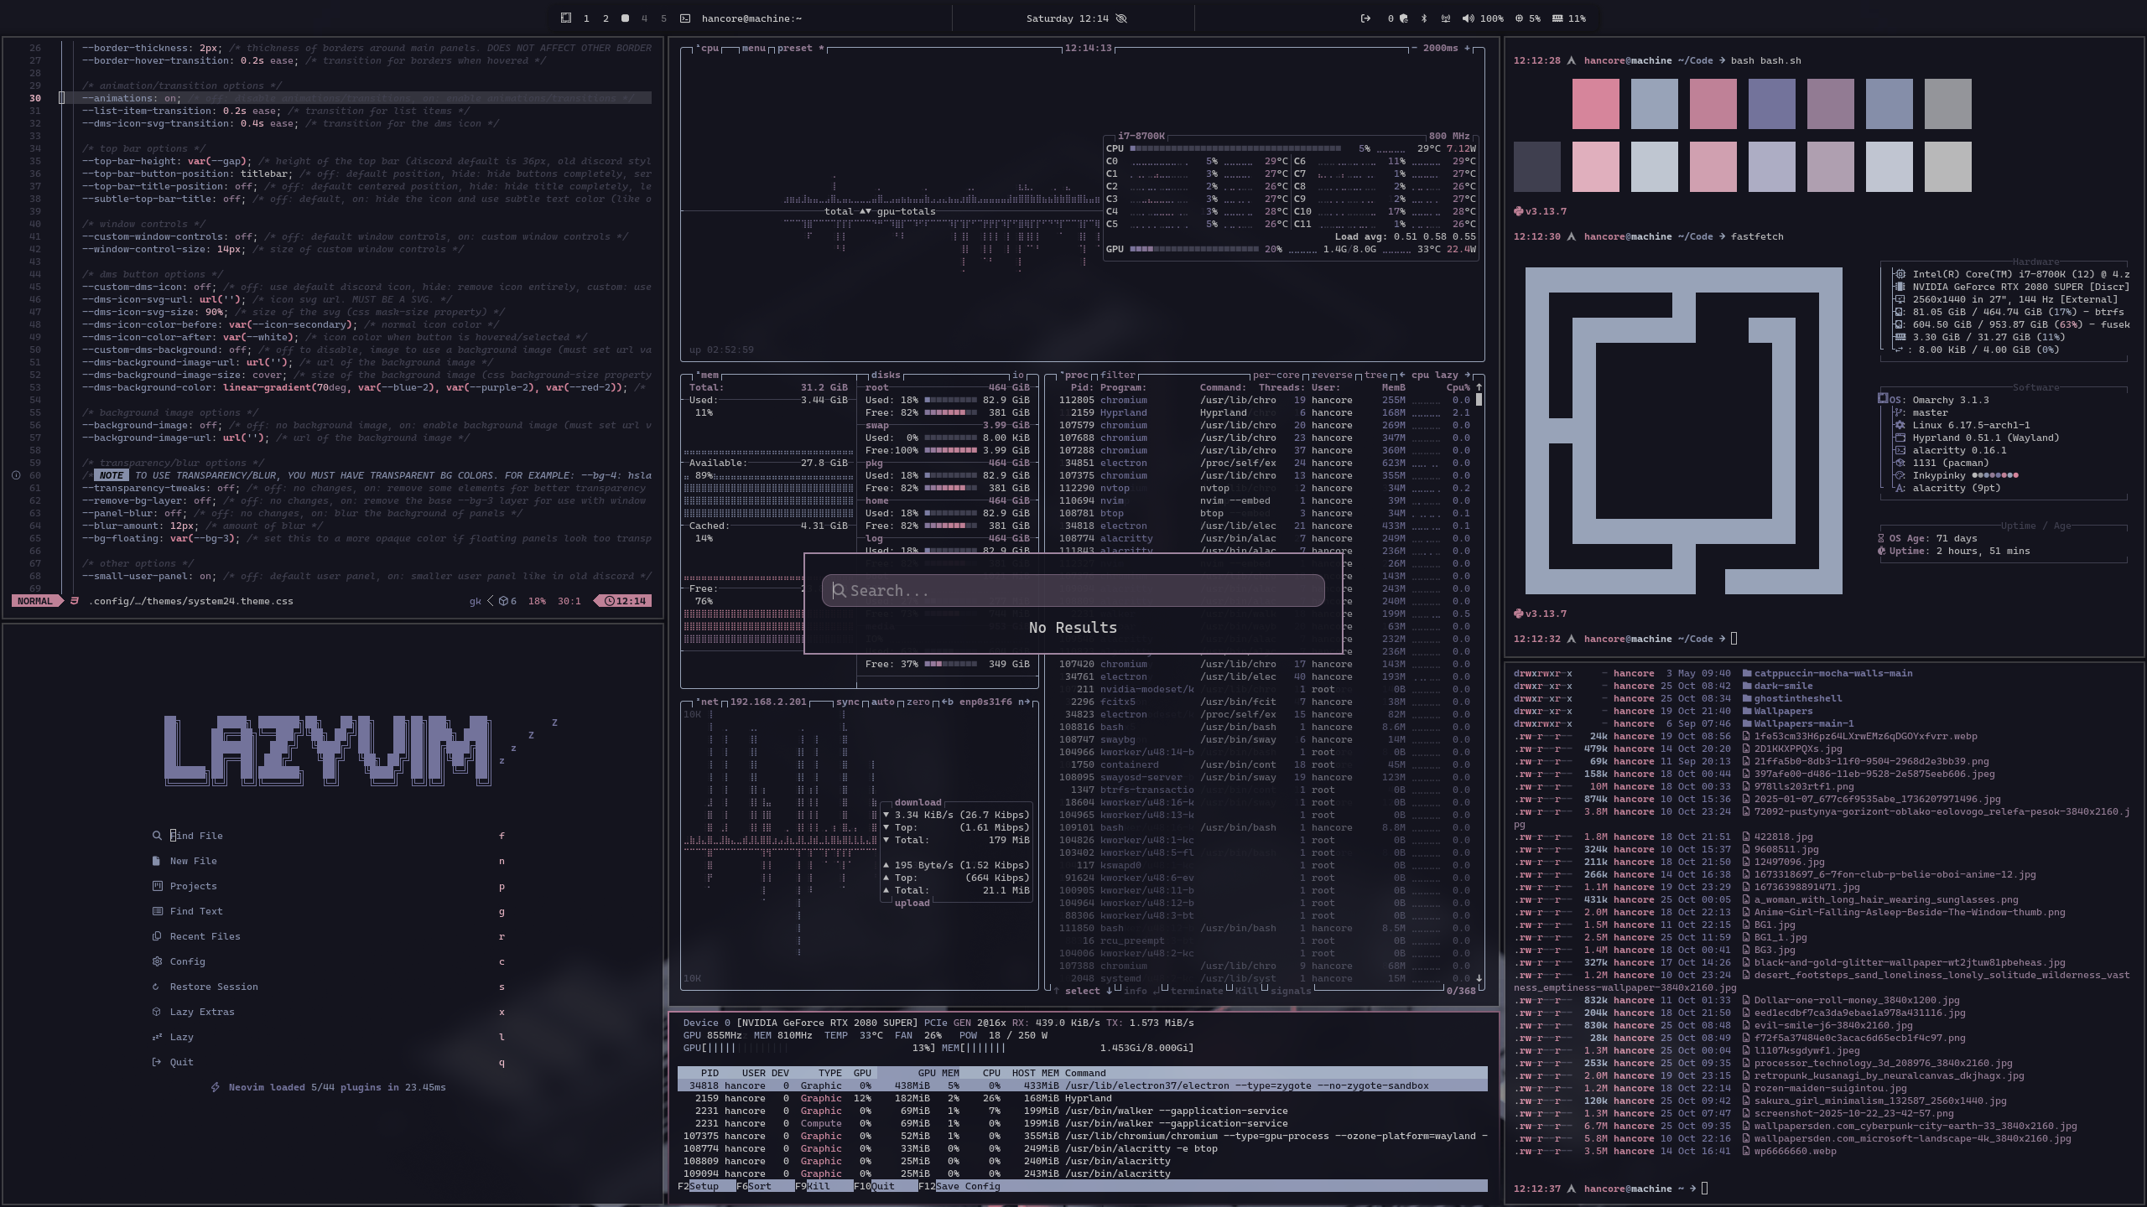The width and height of the screenshot is (2147, 1207).
Task: Click the Bluetooth icon in top bar
Action: (1424, 18)
